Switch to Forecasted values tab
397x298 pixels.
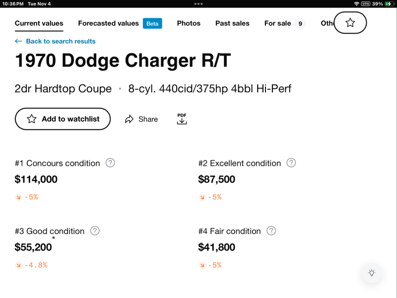click(x=108, y=23)
